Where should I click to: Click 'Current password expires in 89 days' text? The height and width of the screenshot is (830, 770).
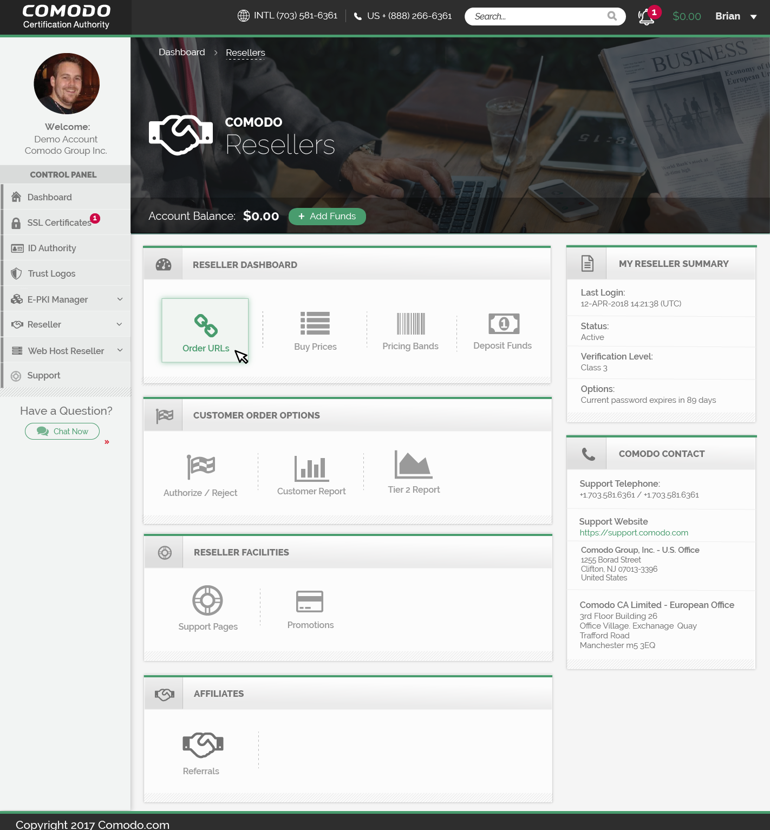click(648, 400)
